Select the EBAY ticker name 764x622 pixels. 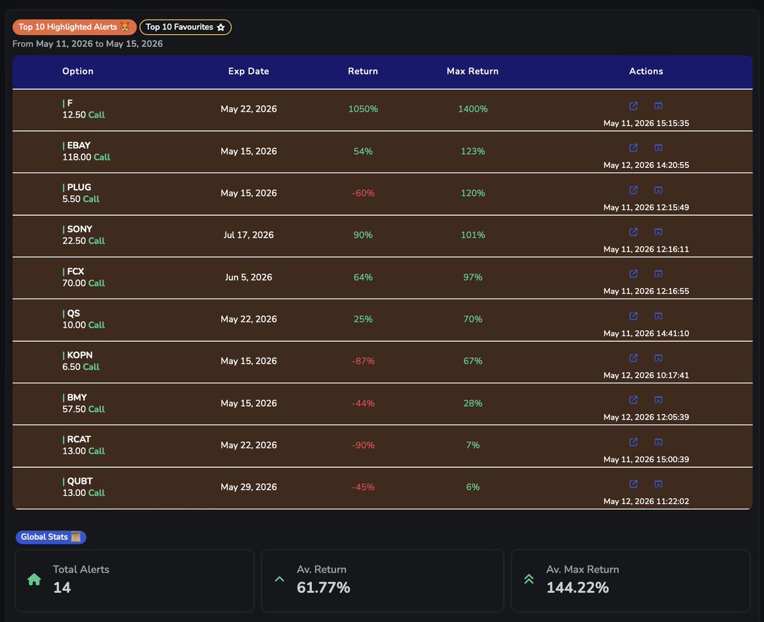79,145
